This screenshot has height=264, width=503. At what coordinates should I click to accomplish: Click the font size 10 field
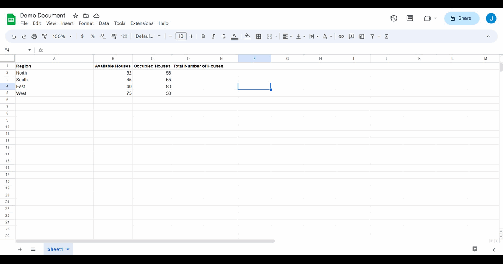click(181, 36)
